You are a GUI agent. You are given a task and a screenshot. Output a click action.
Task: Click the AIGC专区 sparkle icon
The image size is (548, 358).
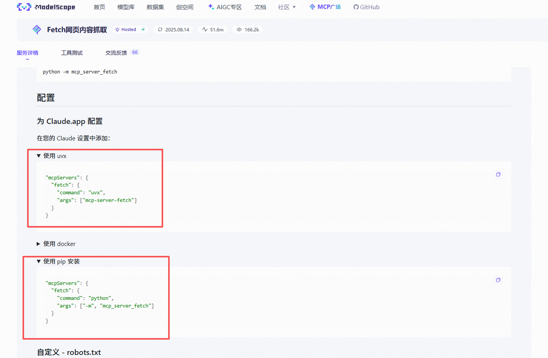(211, 7)
